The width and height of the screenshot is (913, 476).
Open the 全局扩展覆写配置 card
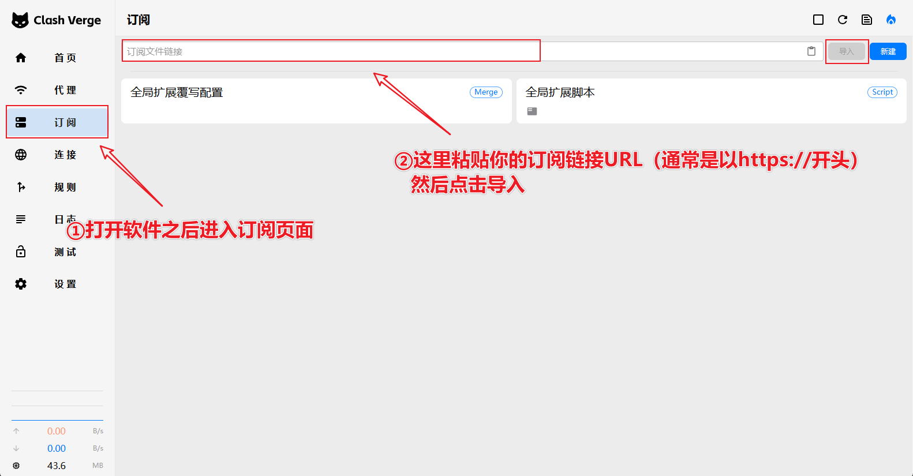tap(316, 101)
